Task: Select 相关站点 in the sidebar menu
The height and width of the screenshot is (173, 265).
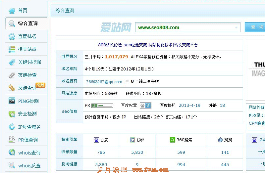Action: pyautogui.click(x=27, y=49)
